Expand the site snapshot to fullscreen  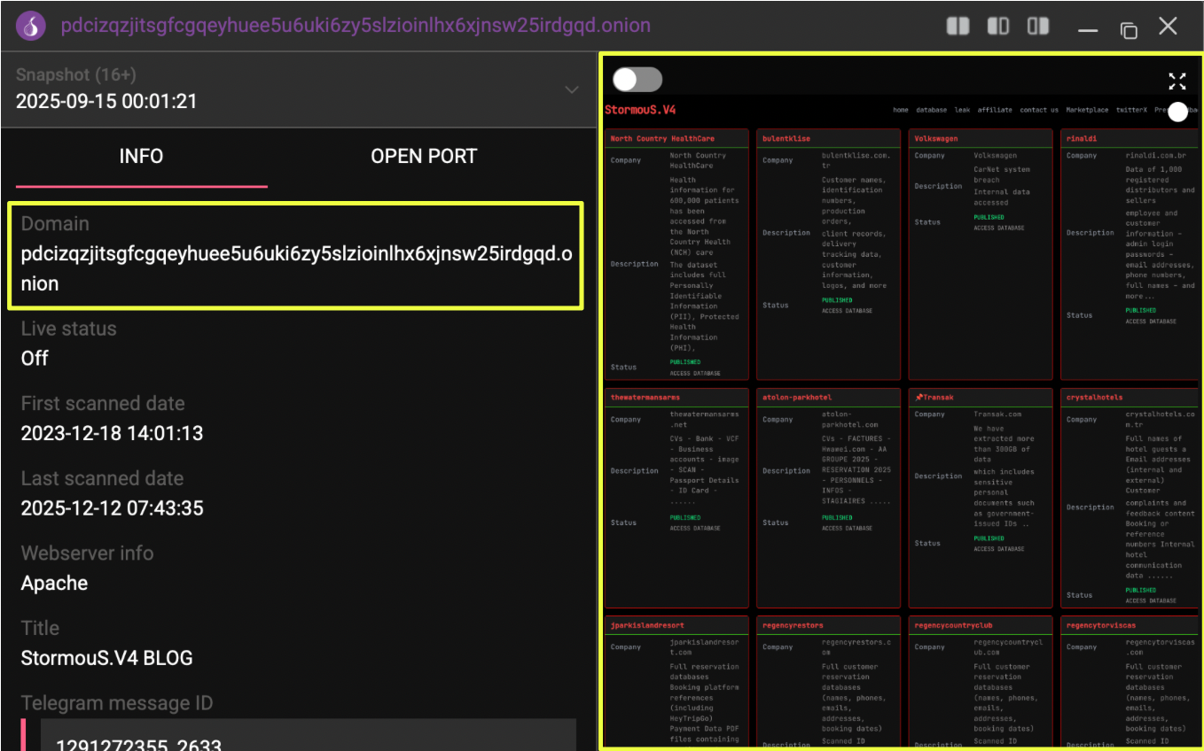point(1177,81)
